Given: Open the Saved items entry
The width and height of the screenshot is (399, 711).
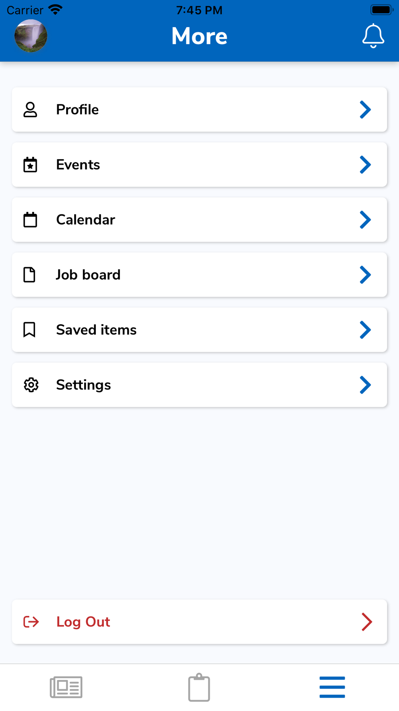Looking at the screenshot, I should (x=97, y=330).
